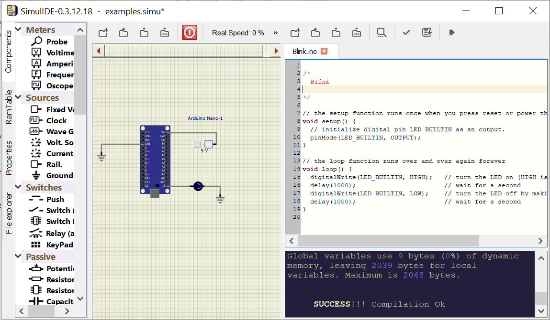Screen dimensions: 550x320
Task: Click the editor Save As icon
Action: pos(357,33)
